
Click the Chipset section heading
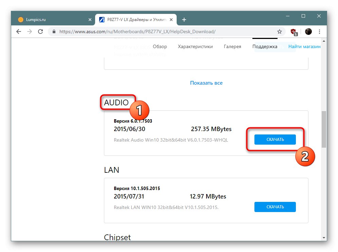pyautogui.click(x=117, y=237)
